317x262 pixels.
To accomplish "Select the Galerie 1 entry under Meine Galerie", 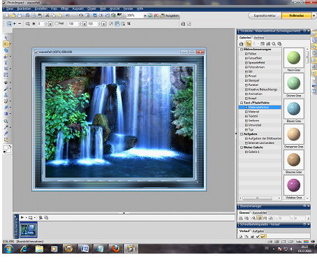I will coord(253,152).
